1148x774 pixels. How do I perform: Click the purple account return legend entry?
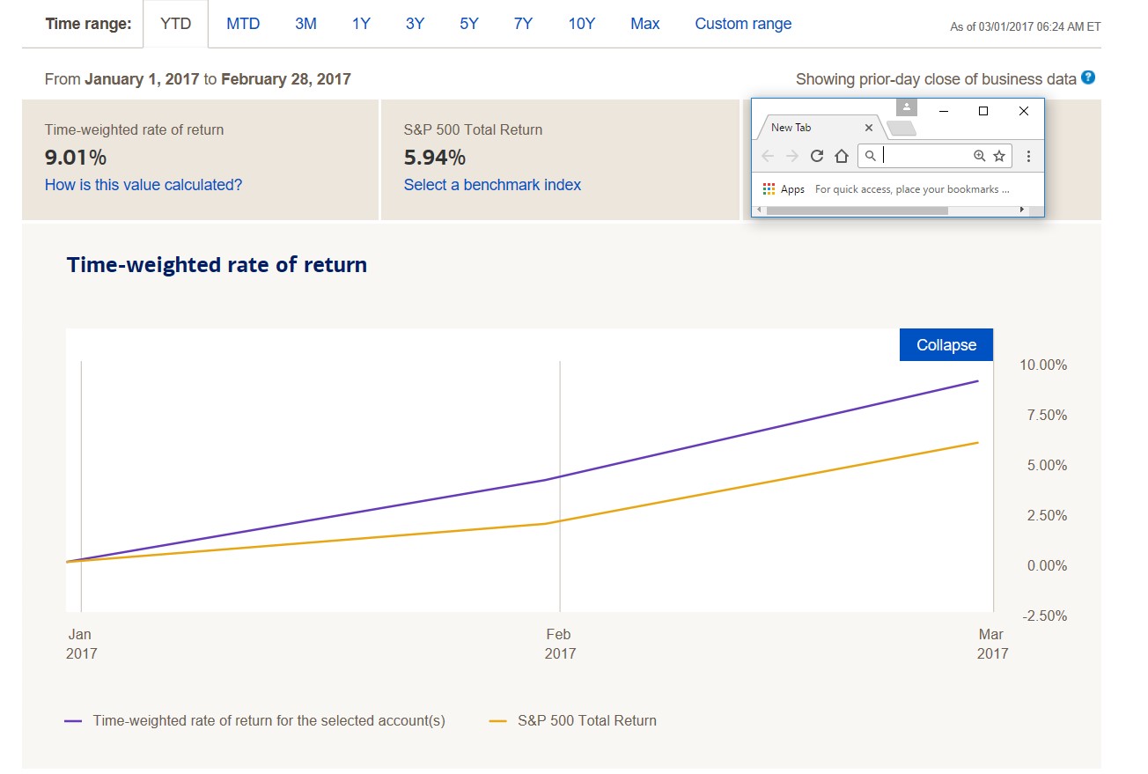tap(255, 720)
